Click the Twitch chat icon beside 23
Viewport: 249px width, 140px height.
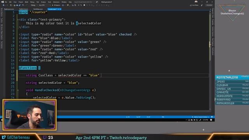click(x=45, y=137)
